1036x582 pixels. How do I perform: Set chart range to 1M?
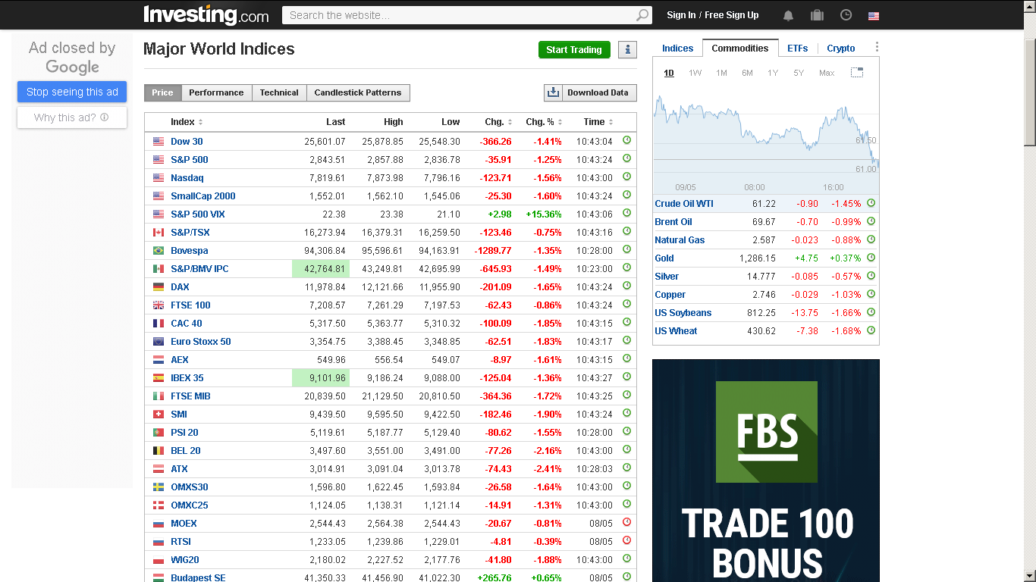(x=721, y=73)
